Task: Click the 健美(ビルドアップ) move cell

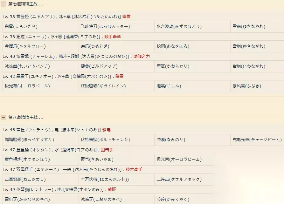Action: pos(116,66)
